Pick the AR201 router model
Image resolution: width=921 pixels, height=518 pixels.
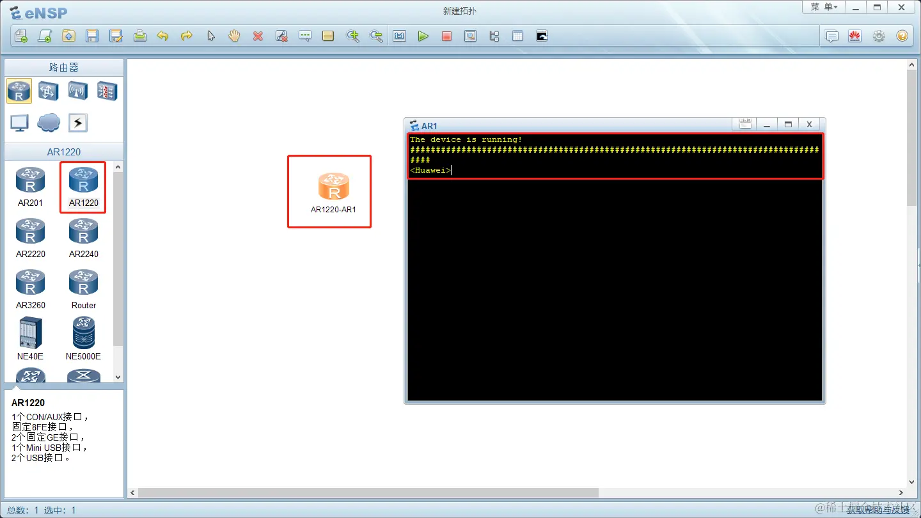[x=30, y=187]
